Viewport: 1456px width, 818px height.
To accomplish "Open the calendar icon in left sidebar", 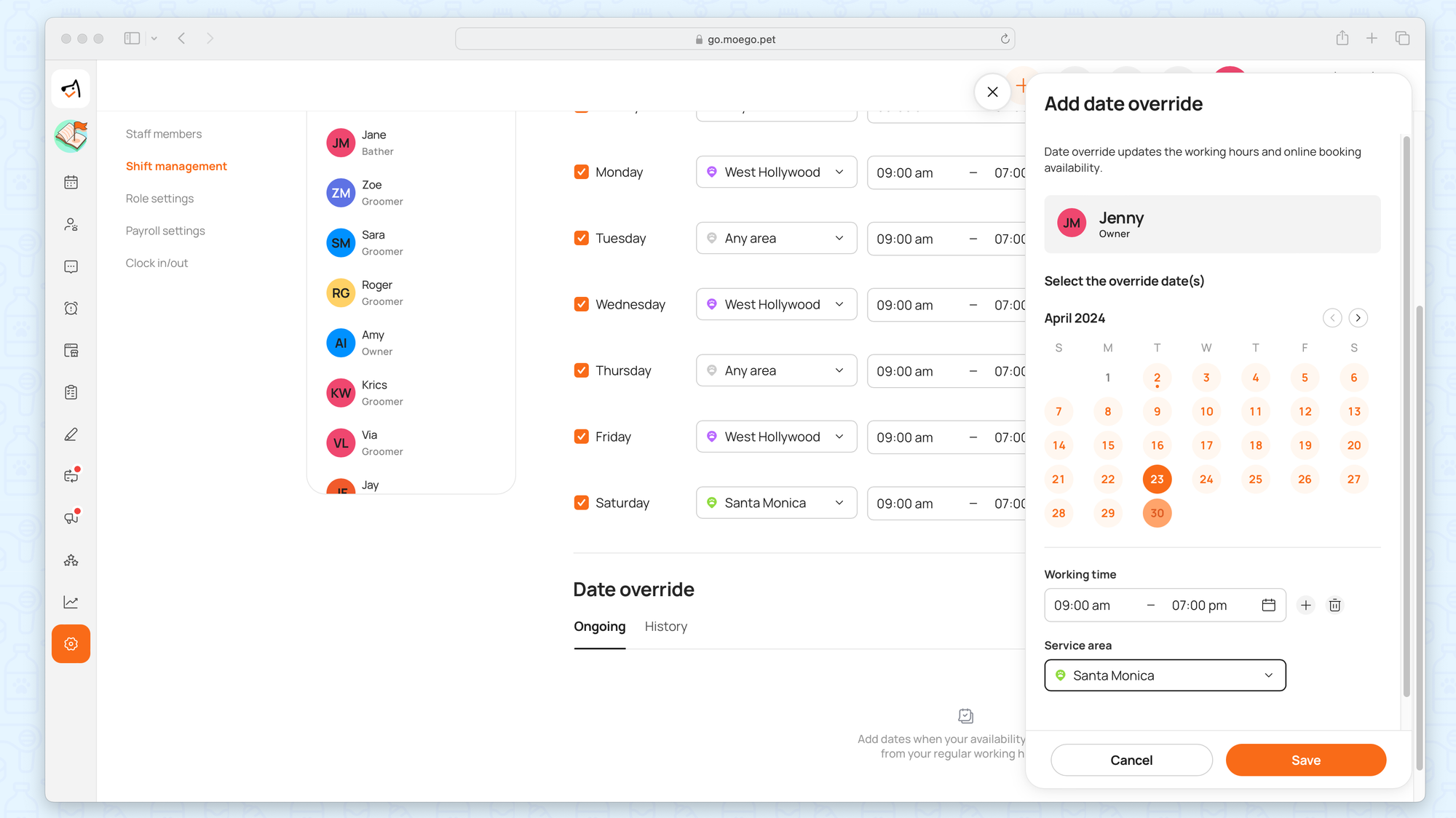I will 71,183.
